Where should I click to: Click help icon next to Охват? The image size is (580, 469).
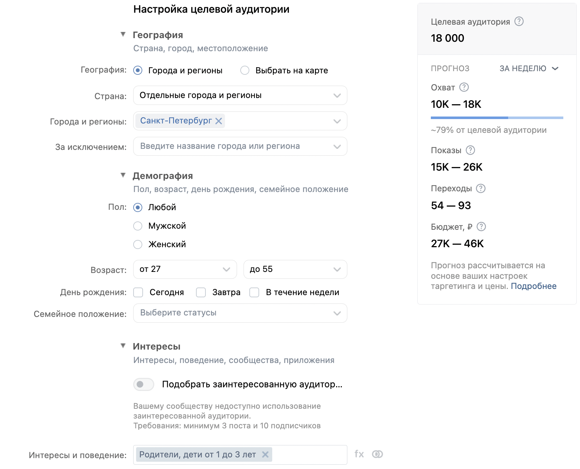click(464, 87)
